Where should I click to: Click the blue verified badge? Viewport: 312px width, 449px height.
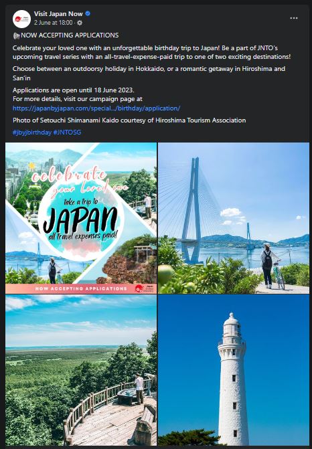[x=88, y=13]
